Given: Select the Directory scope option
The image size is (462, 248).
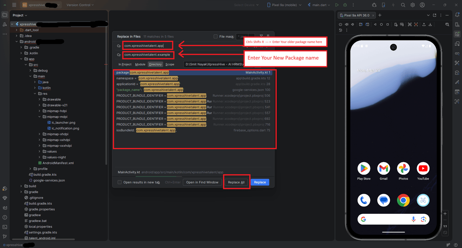Looking at the screenshot, I should (155, 64).
